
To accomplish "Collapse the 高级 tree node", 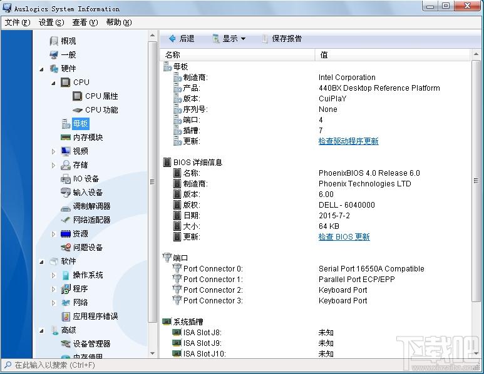I will point(41,331).
